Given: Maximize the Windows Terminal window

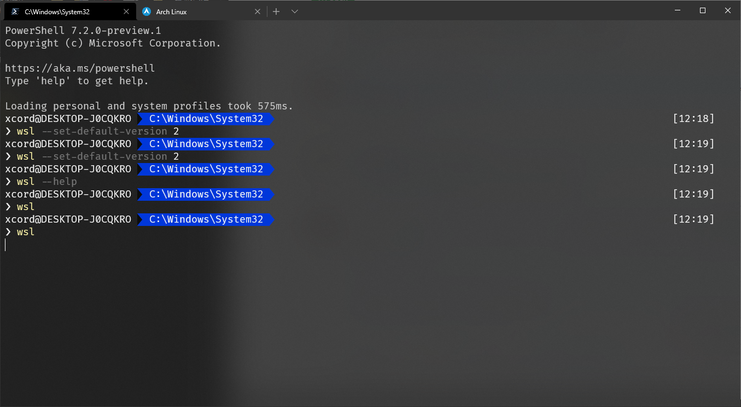Looking at the screenshot, I should point(702,10).
